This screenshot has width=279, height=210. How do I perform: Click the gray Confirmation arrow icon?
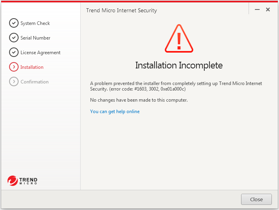point(14,81)
